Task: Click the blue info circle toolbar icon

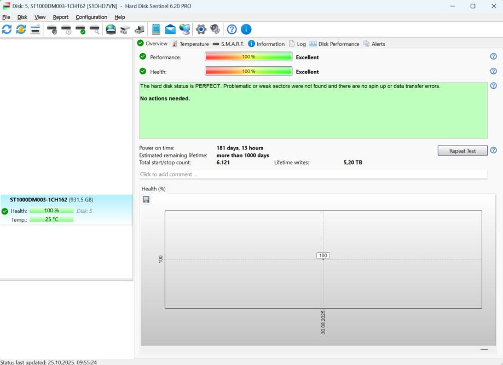Action: [x=246, y=30]
